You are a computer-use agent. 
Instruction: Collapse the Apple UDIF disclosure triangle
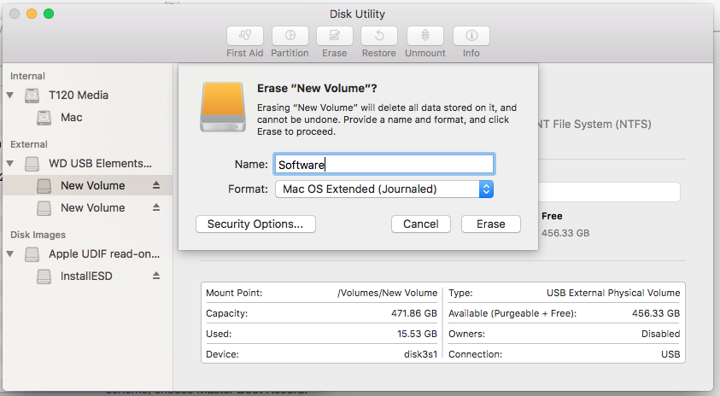(x=10, y=253)
